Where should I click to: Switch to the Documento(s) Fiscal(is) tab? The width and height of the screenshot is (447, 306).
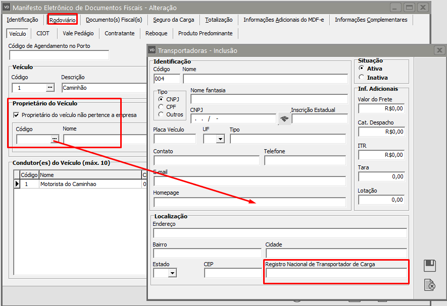click(x=114, y=20)
